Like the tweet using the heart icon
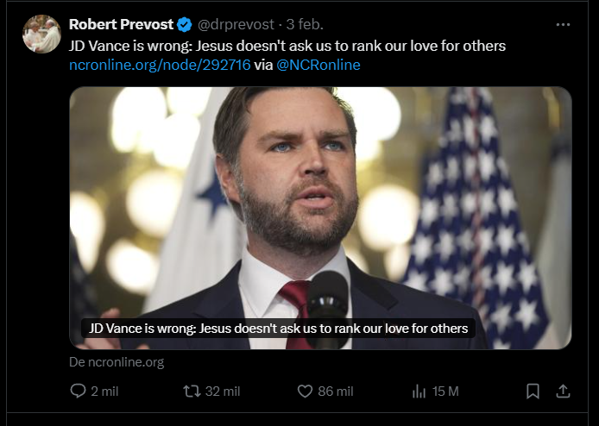599x426 pixels. [304, 391]
